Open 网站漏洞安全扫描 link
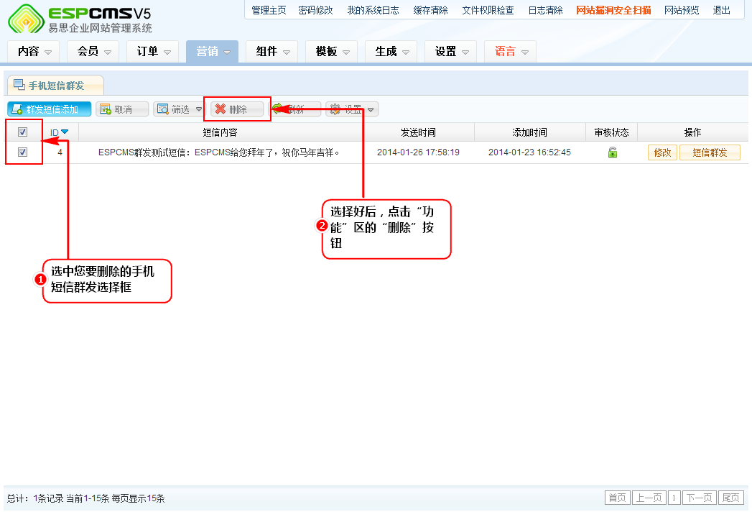This screenshot has height=512, width=752. coord(613,10)
